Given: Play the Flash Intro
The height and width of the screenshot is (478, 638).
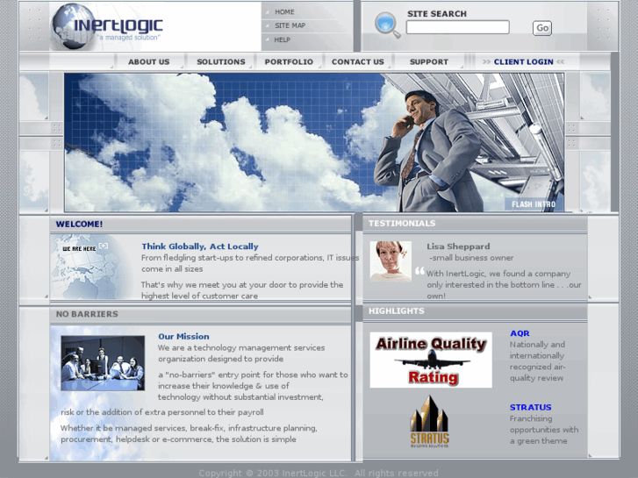Looking at the screenshot, I should pyautogui.click(x=534, y=204).
